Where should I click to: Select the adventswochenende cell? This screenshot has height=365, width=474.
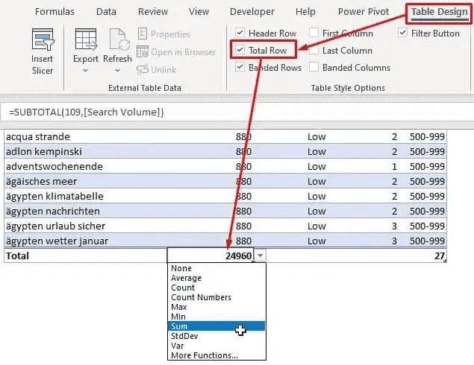86,166
